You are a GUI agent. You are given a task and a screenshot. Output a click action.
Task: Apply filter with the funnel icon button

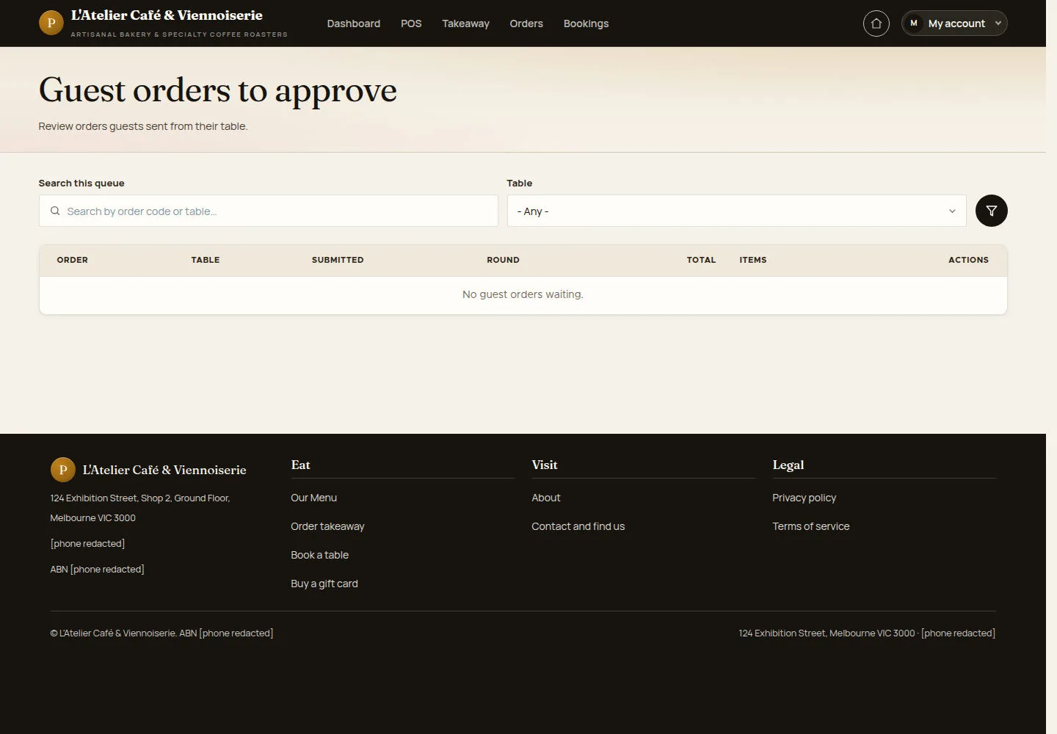(991, 211)
